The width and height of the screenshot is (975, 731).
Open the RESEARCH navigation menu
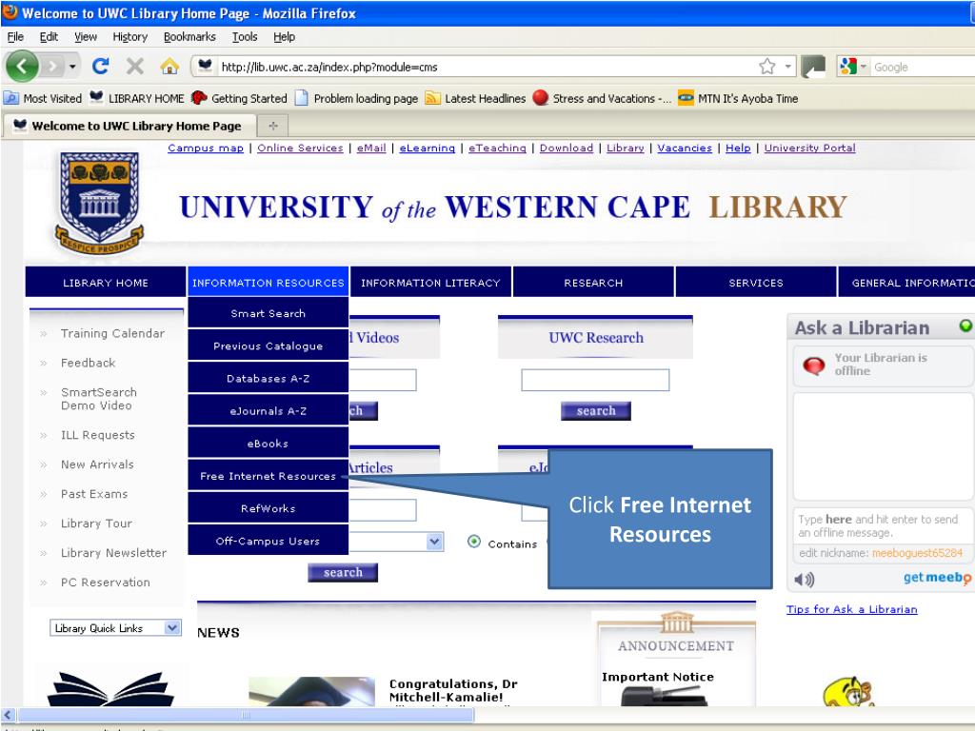pos(593,283)
